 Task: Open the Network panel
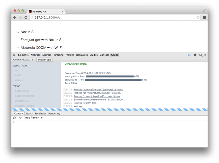coord(36,55)
